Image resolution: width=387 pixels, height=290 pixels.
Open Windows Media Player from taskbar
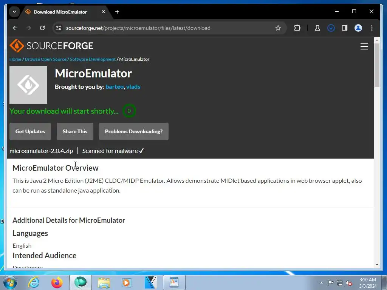127,282
